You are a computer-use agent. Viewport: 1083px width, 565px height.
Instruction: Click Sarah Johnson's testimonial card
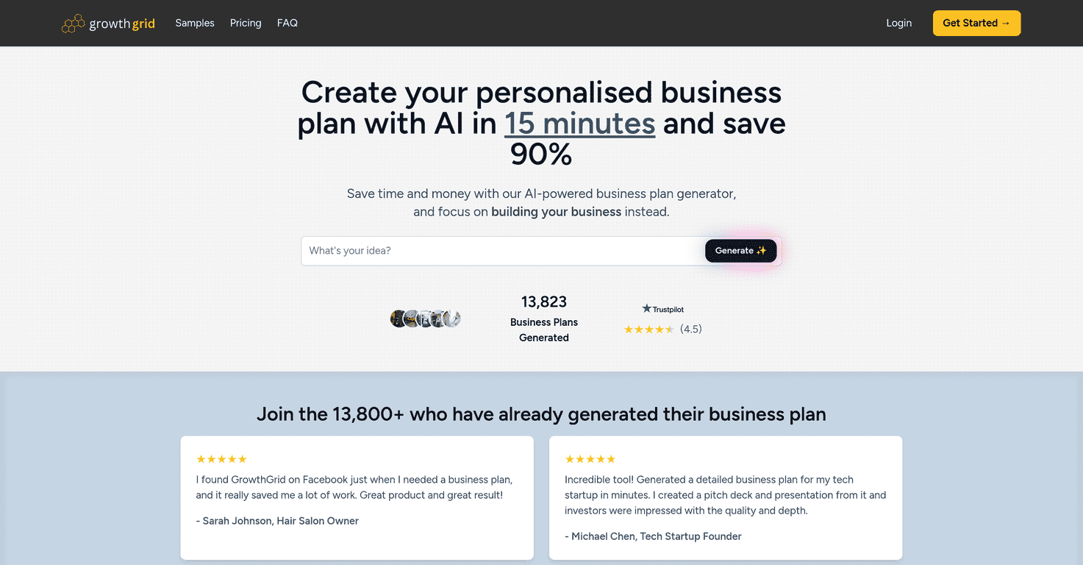[357, 498]
